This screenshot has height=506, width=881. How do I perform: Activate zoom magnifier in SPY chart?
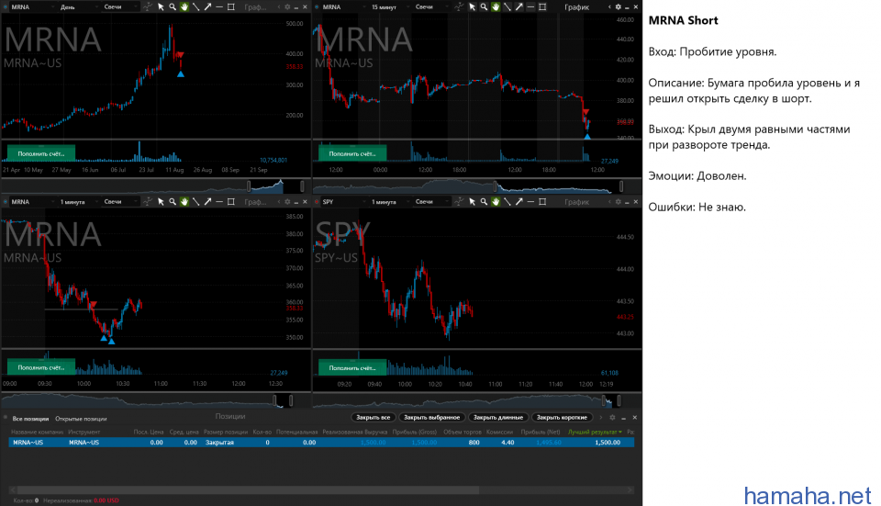(x=484, y=201)
